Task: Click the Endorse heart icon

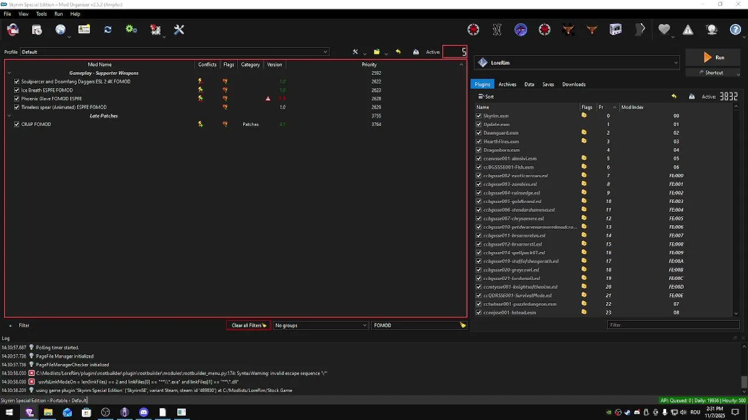Action: (664, 29)
